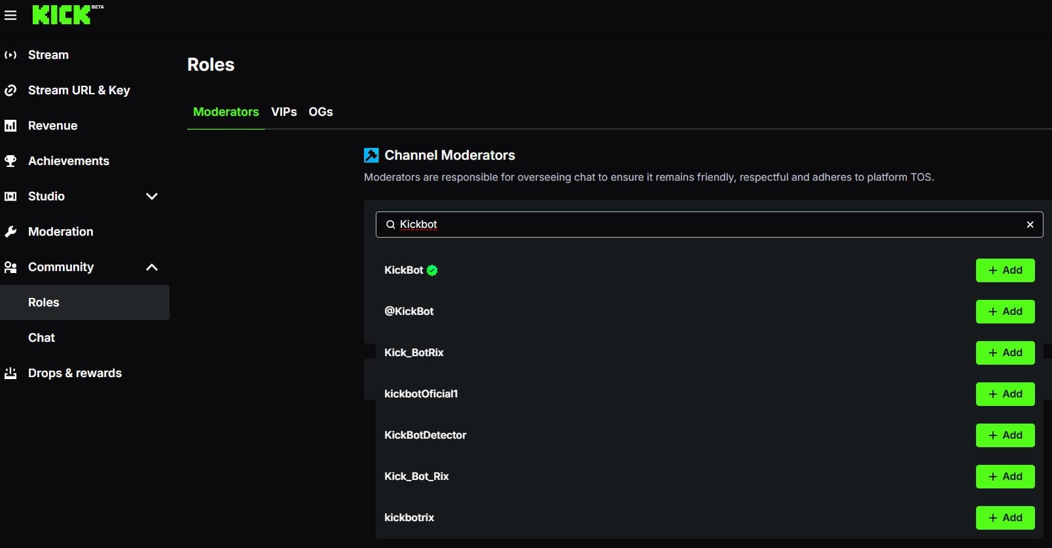Add verified KickBot as moderator
This screenshot has height=548, width=1052.
click(1006, 270)
